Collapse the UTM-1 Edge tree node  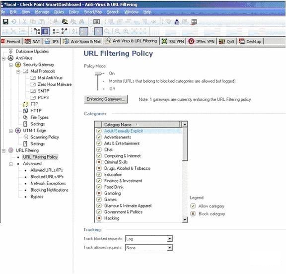coord(11,131)
